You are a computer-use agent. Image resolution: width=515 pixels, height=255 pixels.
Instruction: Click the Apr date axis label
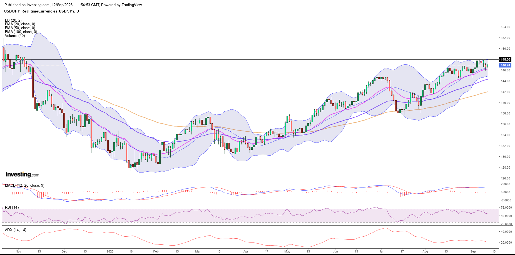click(x=246, y=252)
